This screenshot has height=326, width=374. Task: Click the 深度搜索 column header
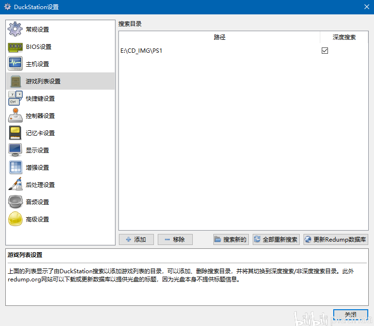344,37
